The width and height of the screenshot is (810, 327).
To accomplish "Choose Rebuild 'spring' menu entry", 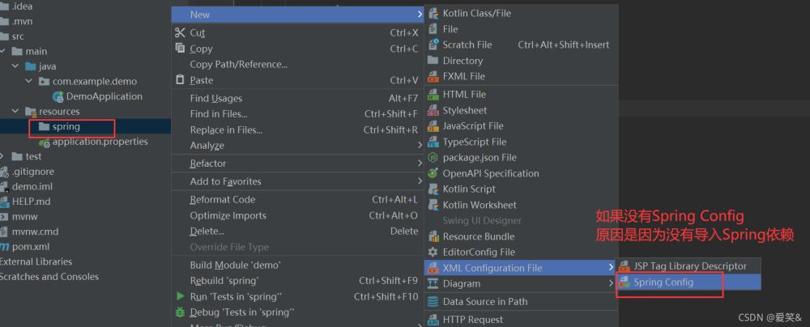I will (x=297, y=281).
